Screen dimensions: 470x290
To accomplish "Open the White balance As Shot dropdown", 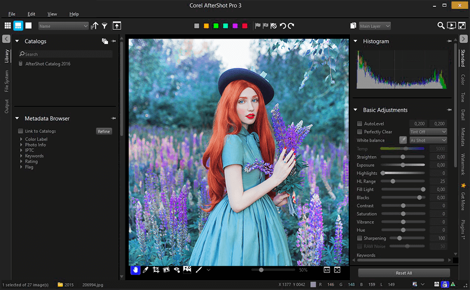I will click(428, 140).
